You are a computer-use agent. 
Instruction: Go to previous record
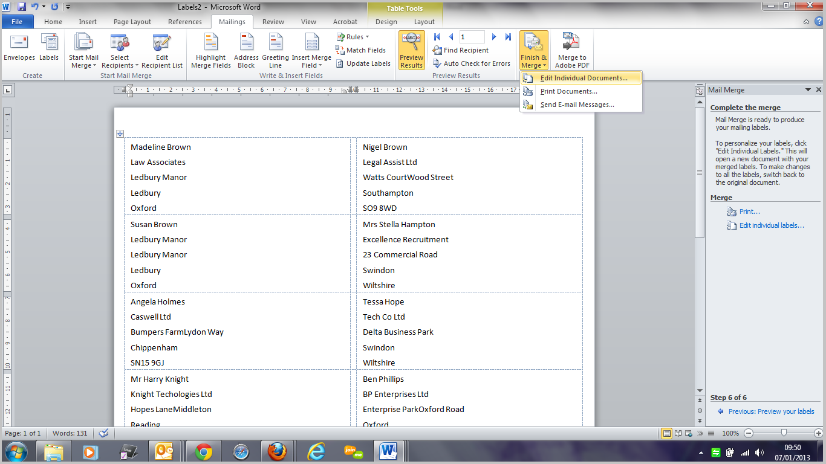(451, 37)
